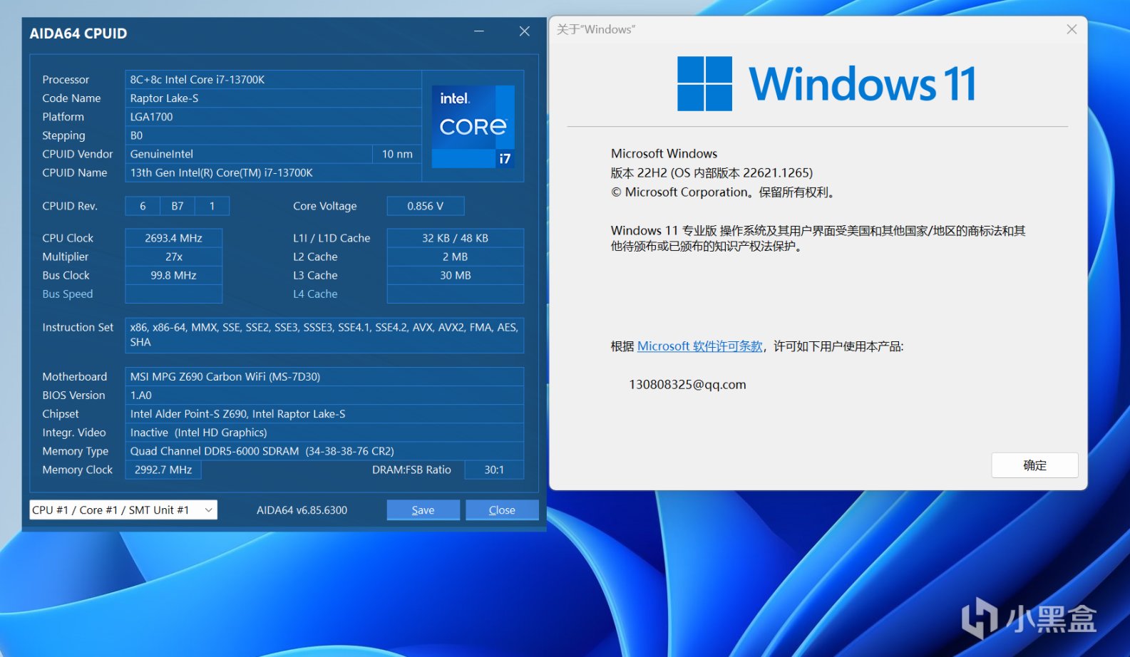Click the Memory Type Quad Channel DDR5-6000 value
Screen dimensions: 1130x657
click(324, 451)
